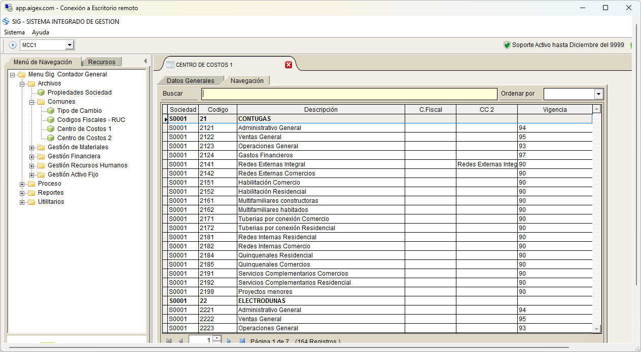Click the grid scrollbar down arrow
This screenshot has width=641, height=352.
597,329
